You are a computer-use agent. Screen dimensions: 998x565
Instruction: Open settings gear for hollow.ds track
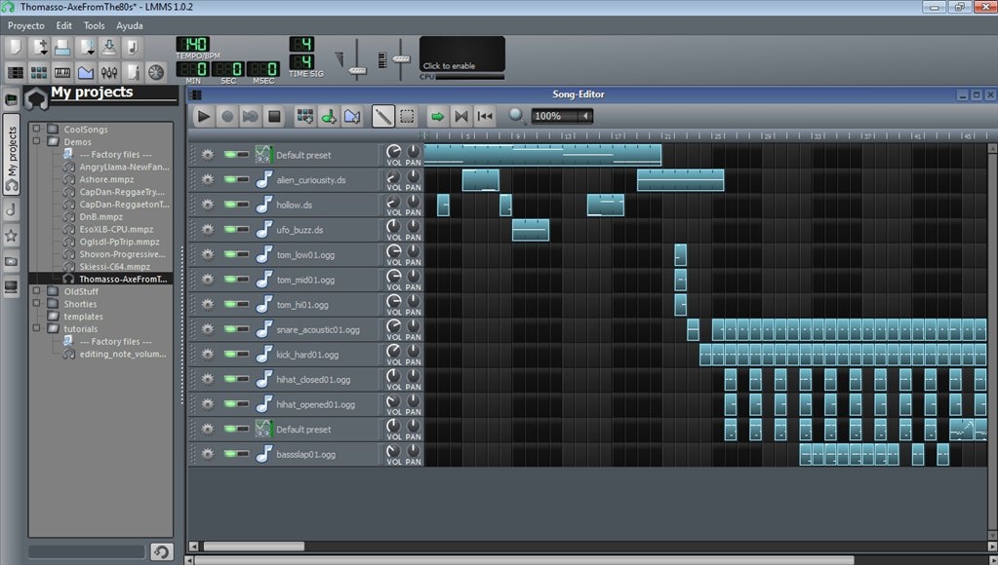[x=207, y=205]
